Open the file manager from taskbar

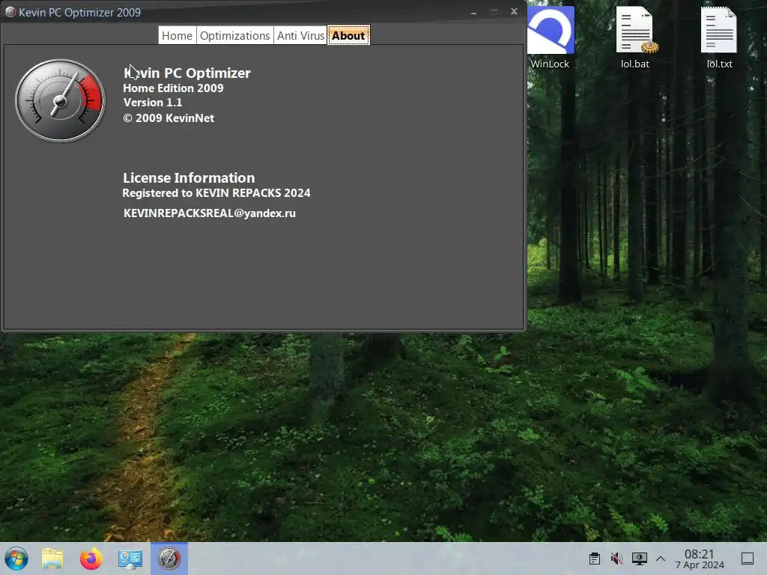tap(52, 559)
